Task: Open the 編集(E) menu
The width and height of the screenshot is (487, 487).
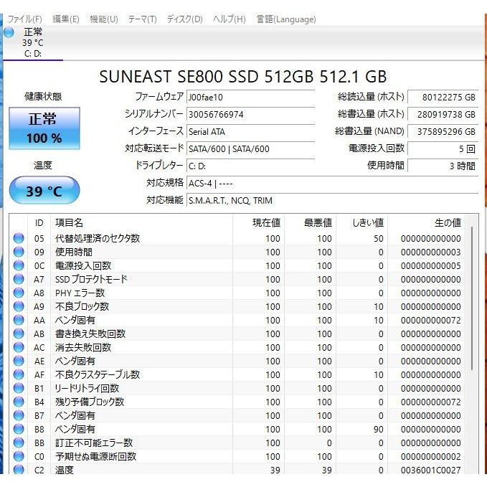Action: (x=66, y=19)
